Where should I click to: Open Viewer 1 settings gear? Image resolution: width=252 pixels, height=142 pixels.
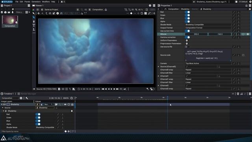pos(150,6)
